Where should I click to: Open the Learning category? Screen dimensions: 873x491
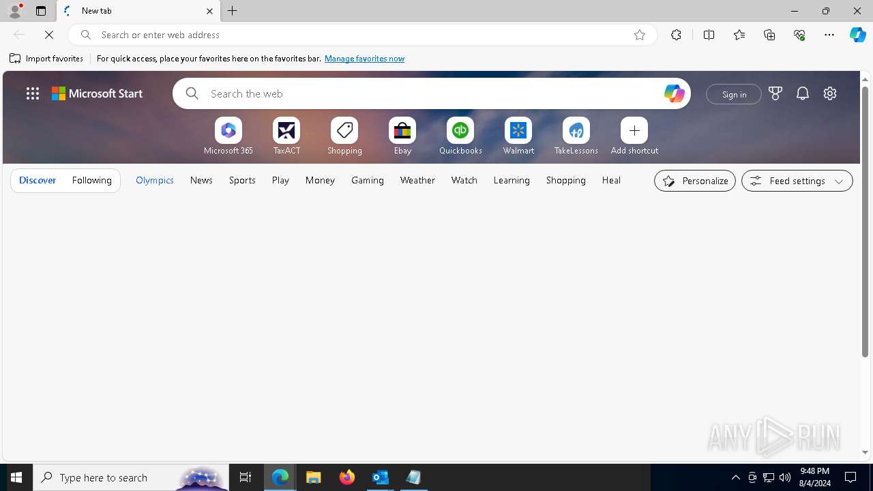[x=512, y=180]
